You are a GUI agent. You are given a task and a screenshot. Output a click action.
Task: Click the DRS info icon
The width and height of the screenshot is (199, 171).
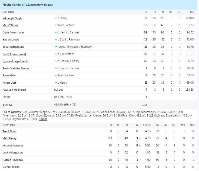(41, 119)
